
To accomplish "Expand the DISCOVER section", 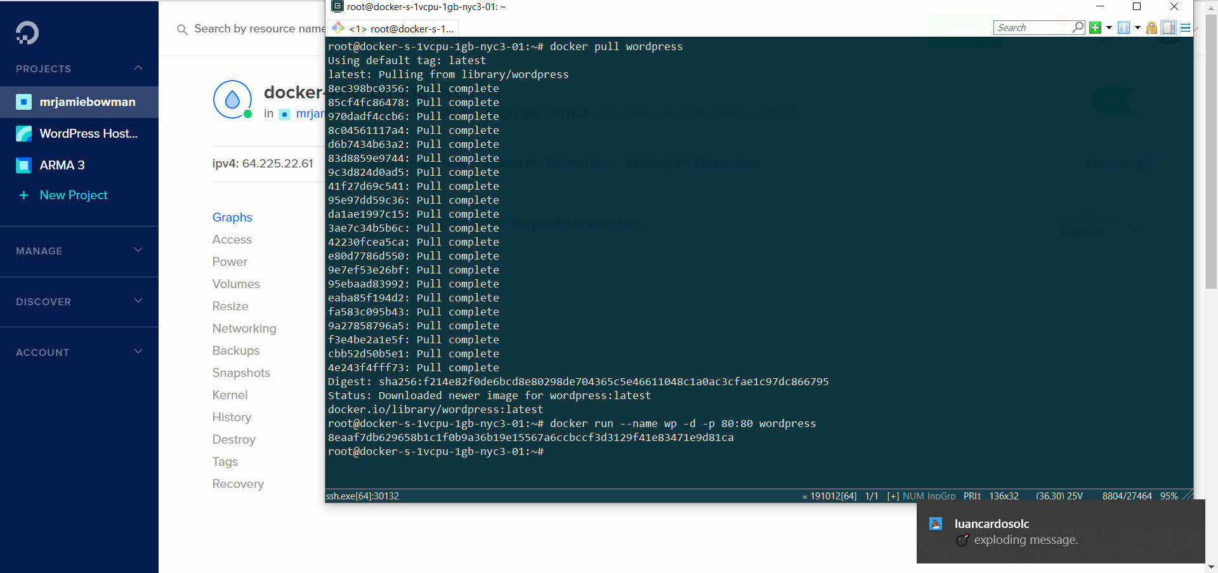I will pyautogui.click(x=79, y=301).
